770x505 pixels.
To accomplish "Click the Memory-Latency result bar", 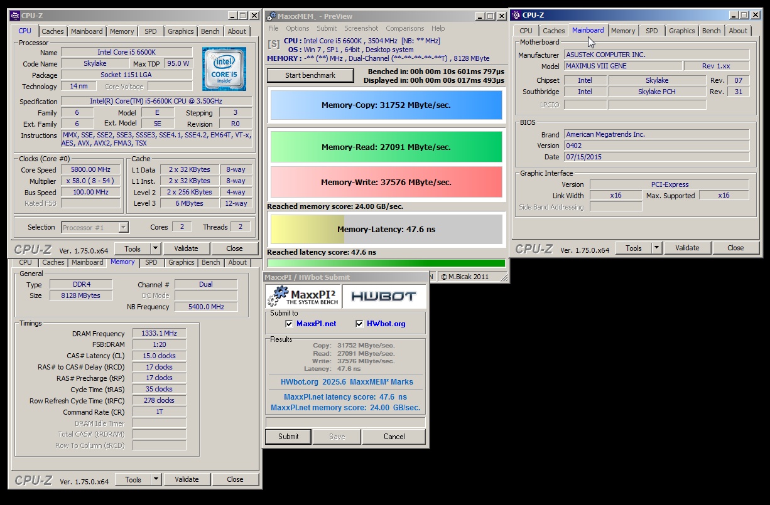I will [x=386, y=230].
